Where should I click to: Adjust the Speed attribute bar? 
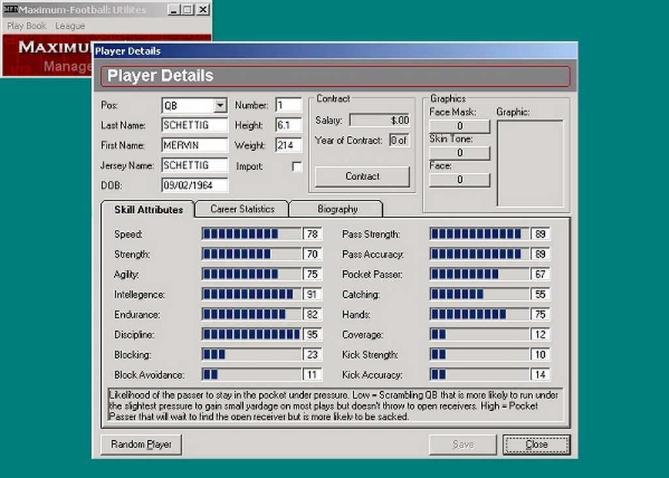click(x=252, y=234)
